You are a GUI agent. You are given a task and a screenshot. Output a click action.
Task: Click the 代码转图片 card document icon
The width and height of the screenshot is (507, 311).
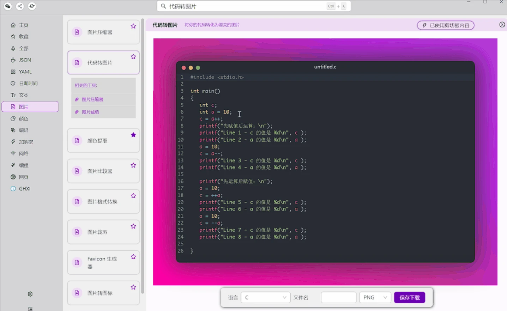77,63
